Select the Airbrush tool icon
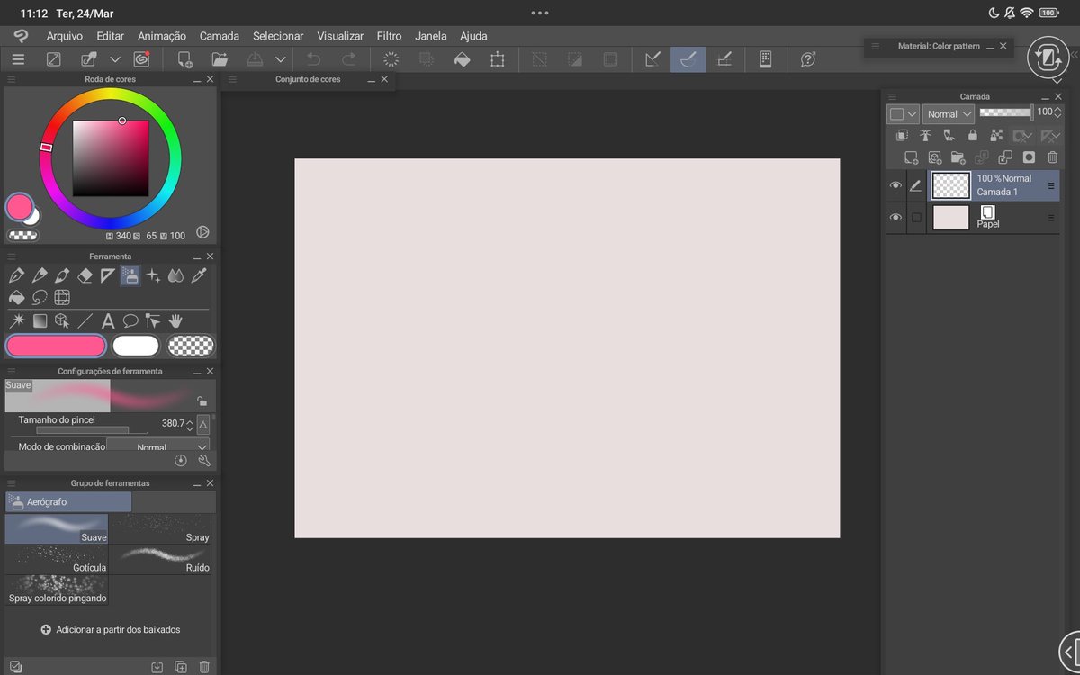This screenshot has height=675, width=1080. point(130,275)
